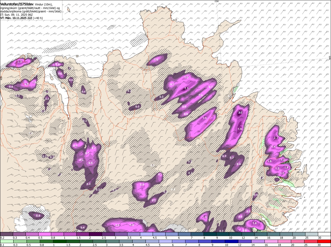Pick the rain scale swatch between 3 and 3.5

click(x=113, y=242)
